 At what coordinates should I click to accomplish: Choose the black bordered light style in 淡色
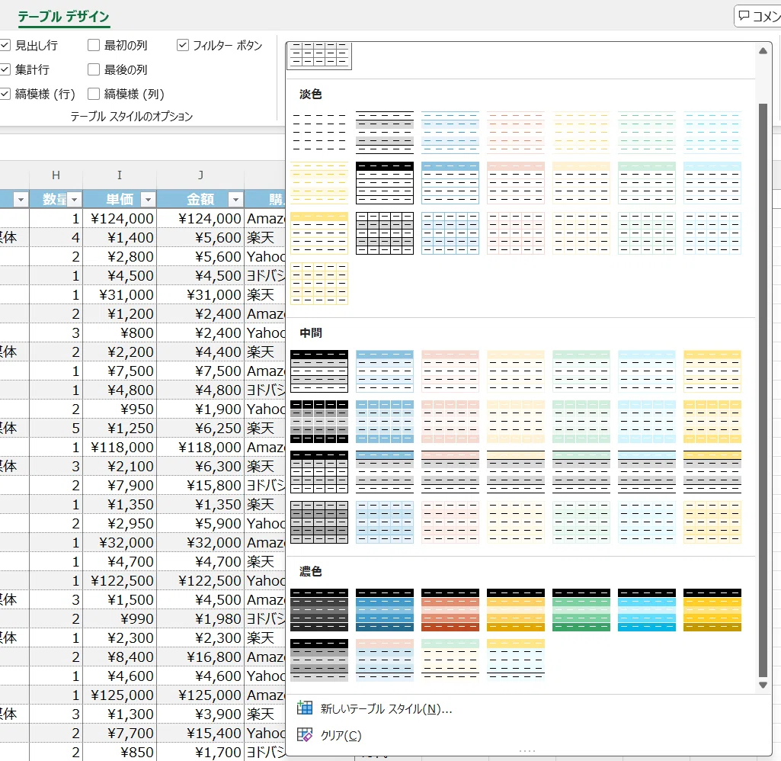point(385,183)
